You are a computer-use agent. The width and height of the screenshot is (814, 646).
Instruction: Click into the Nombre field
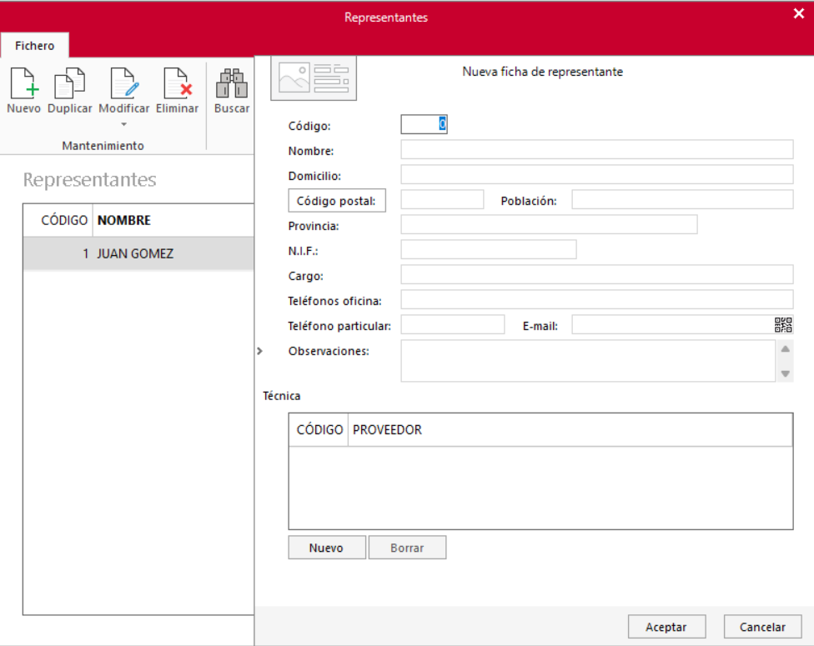pos(597,149)
